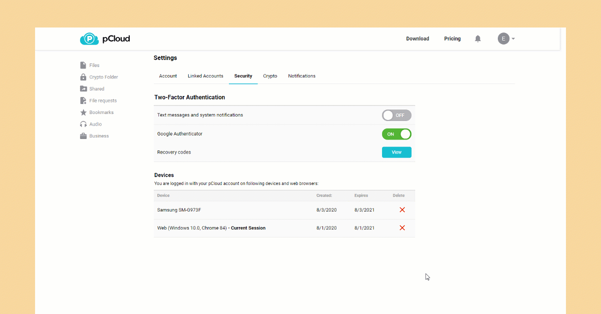Open File requests in the sidebar
Viewport: 601px width, 314px height.
[x=103, y=100]
